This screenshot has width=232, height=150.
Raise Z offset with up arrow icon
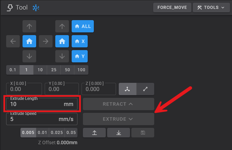(x=94, y=133)
